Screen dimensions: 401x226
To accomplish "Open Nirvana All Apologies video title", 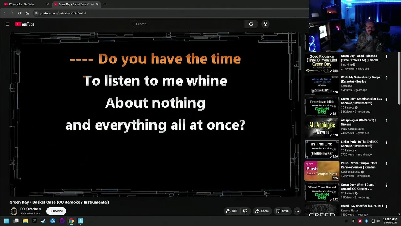I will (x=358, y=122).
